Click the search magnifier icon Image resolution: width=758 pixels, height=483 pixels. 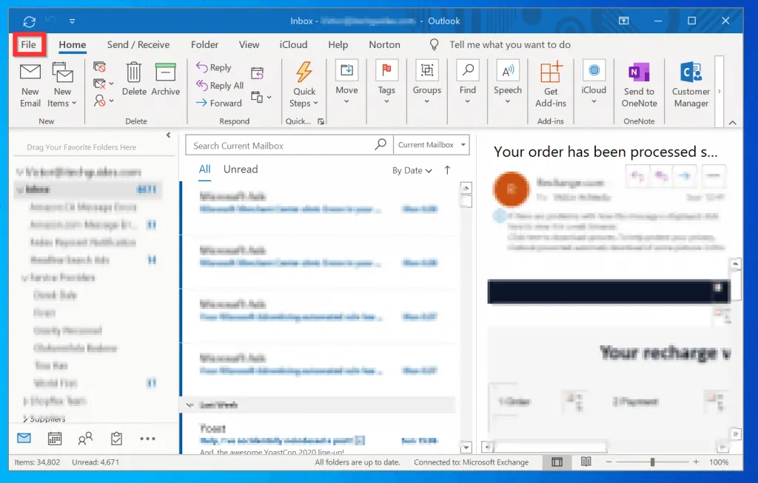[x=381, y=144]
